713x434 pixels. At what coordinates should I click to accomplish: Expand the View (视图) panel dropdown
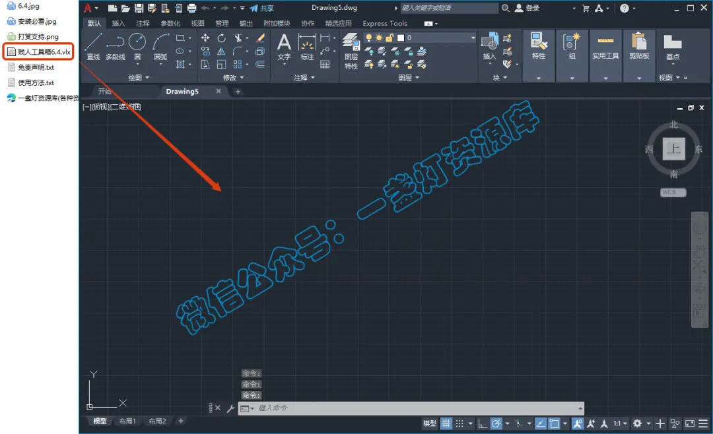click(669, 78)
